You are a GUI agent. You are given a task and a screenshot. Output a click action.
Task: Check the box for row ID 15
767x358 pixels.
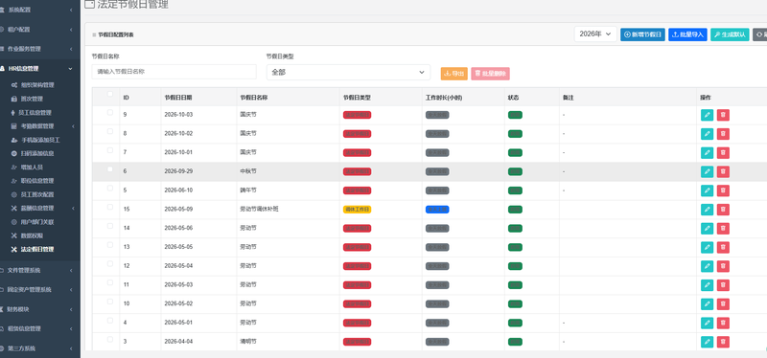point(110,207)
